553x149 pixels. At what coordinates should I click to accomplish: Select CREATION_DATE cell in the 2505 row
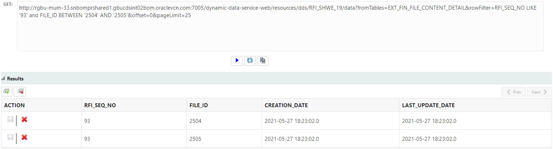[331, 139]
